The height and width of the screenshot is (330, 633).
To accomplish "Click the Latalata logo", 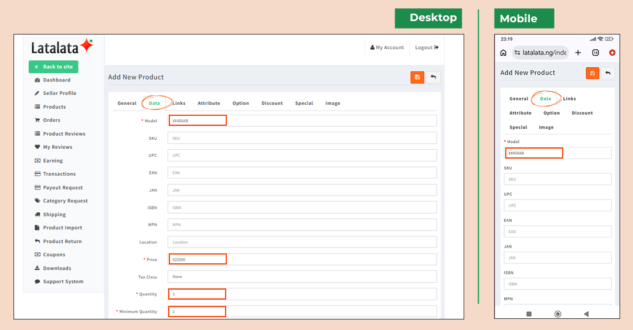I will coord(62,47).
